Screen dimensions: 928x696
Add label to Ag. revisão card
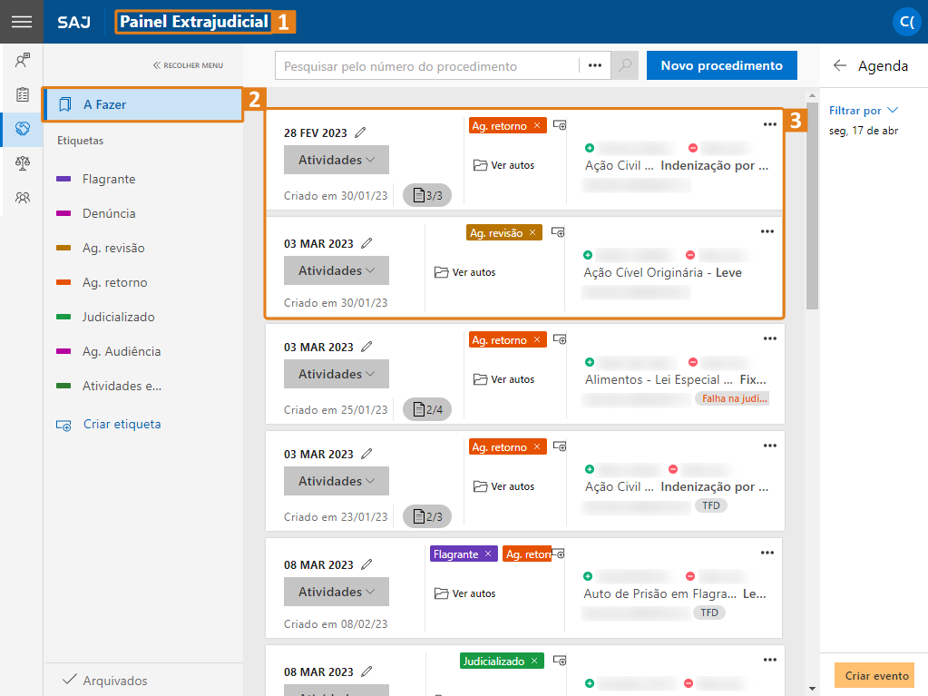558,232
